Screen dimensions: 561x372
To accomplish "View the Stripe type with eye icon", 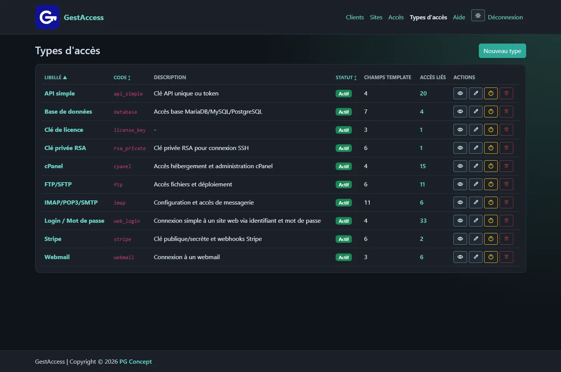I will pos(460,239).
